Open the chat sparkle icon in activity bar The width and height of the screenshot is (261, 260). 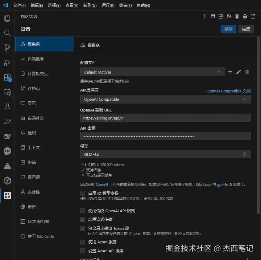coord(7,92)
